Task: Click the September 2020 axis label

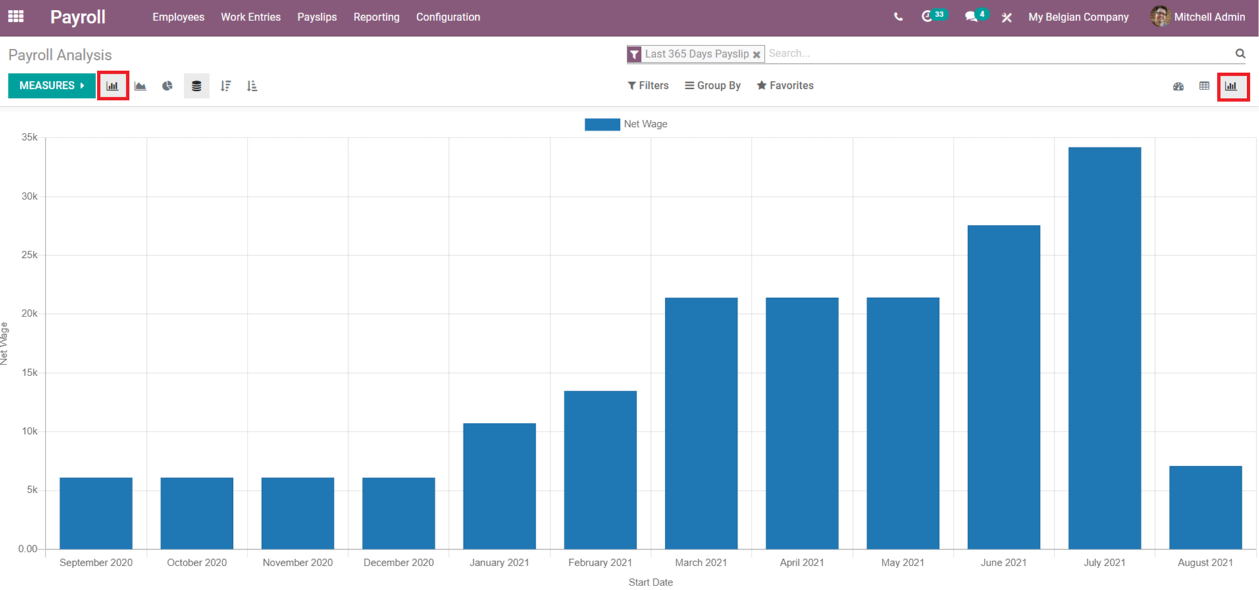Action: tap(96, 563)
